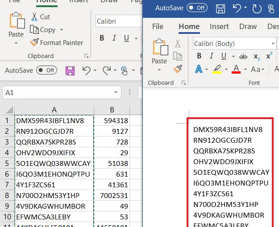Click Save icon in Word title bar
This screenshot has width=279, height=227.
220,8
